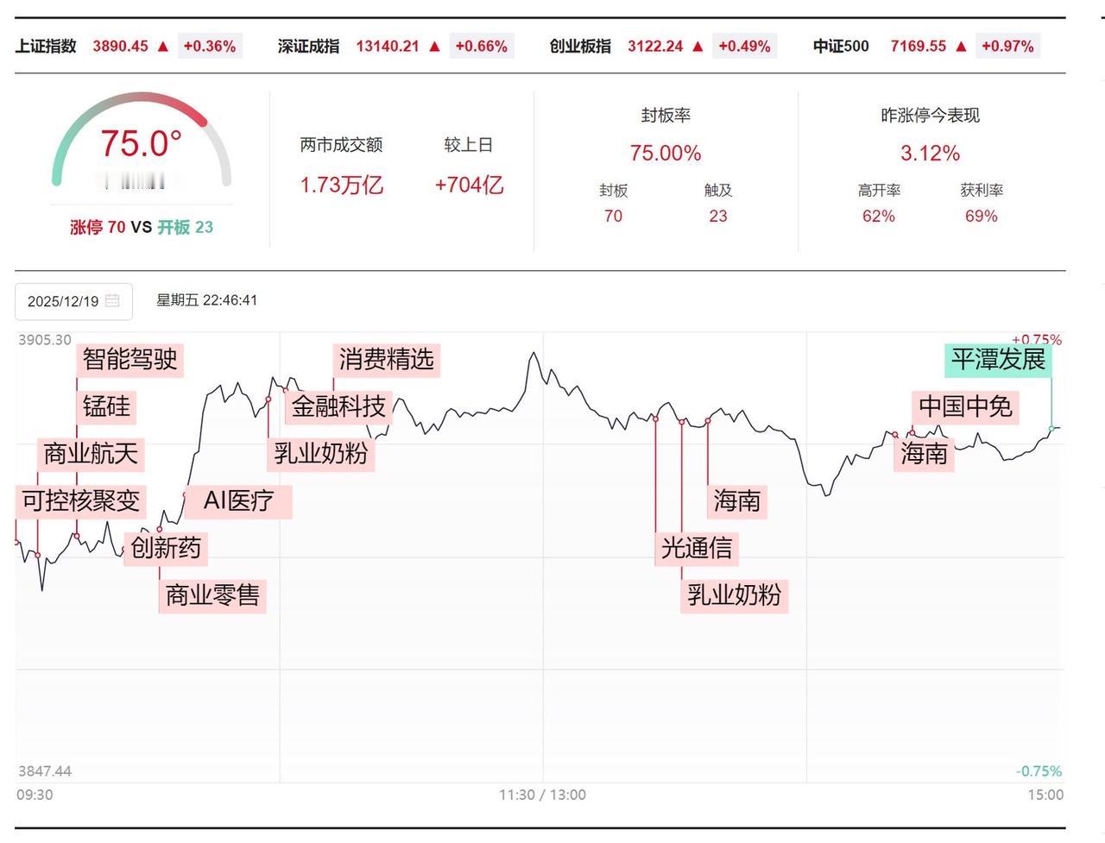Image resolution: width=1105 pixels, height=843 pixels.
Task: Click the 创新药 sector tag
Action: click(167, 549)
